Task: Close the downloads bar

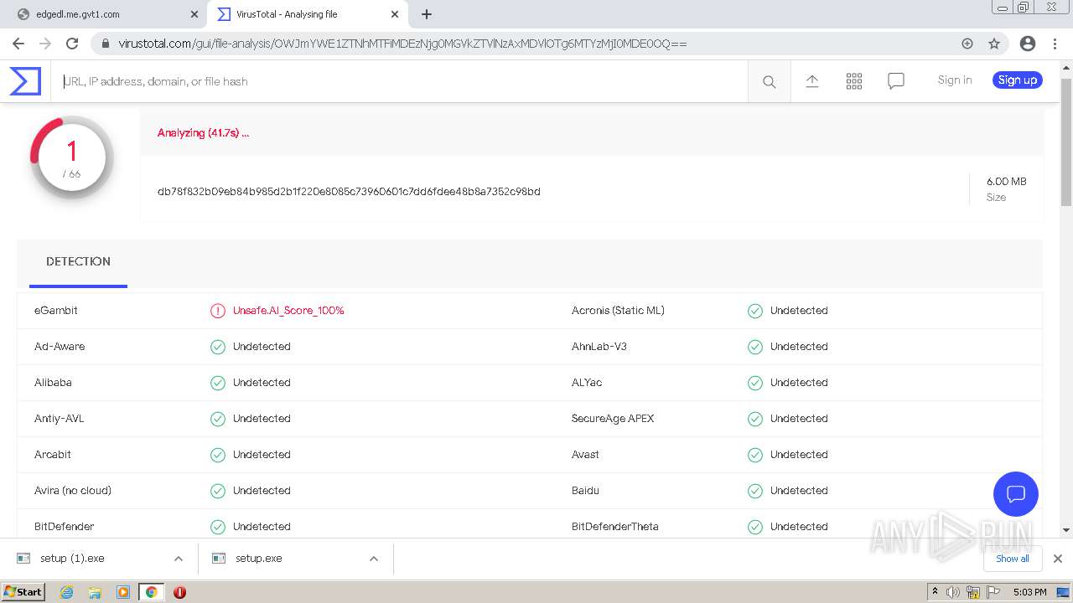Action: click(1058, 559)
